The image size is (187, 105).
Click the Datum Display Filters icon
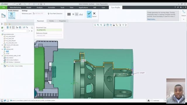tap(117, 25)
